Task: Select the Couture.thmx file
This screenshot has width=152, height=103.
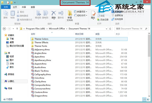Action: click(x=79, y=92)
